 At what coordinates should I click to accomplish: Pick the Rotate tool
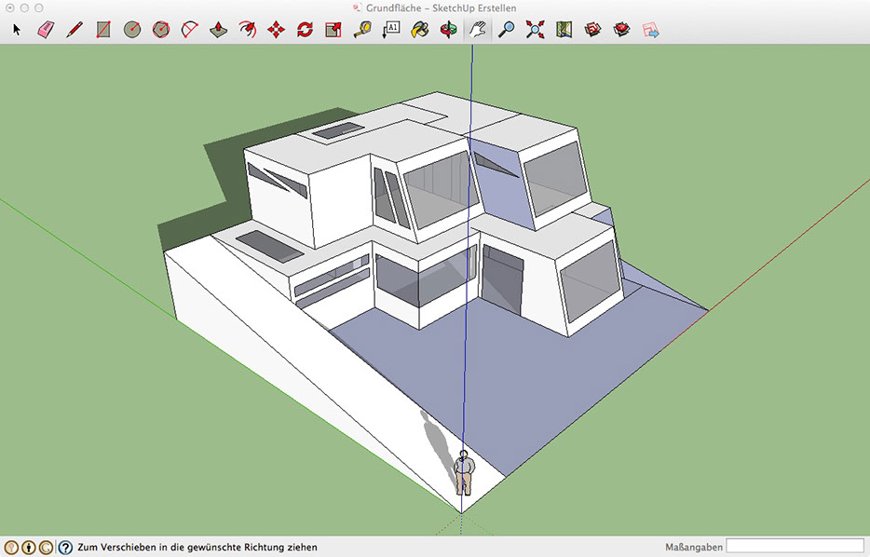305,30
